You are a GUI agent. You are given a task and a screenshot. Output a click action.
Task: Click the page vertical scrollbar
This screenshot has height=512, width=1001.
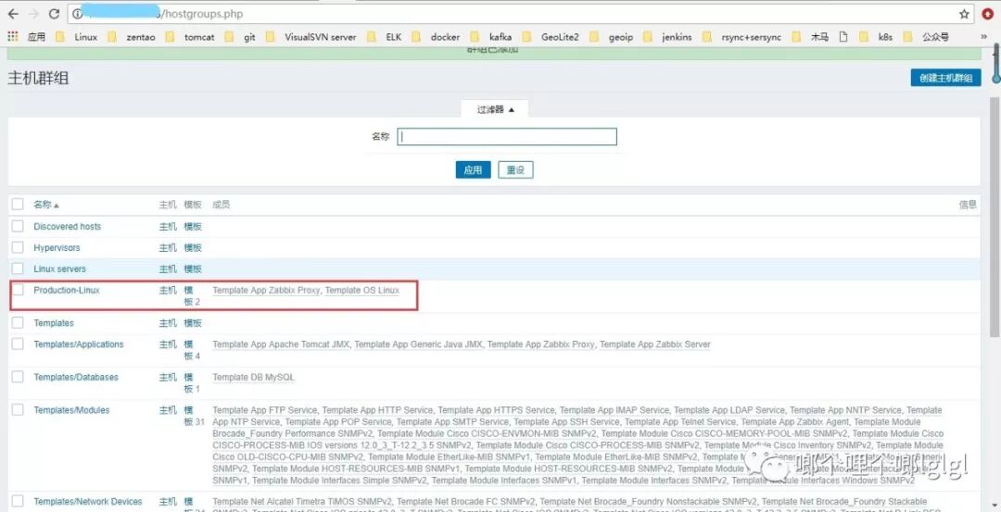tap(995, 217)
